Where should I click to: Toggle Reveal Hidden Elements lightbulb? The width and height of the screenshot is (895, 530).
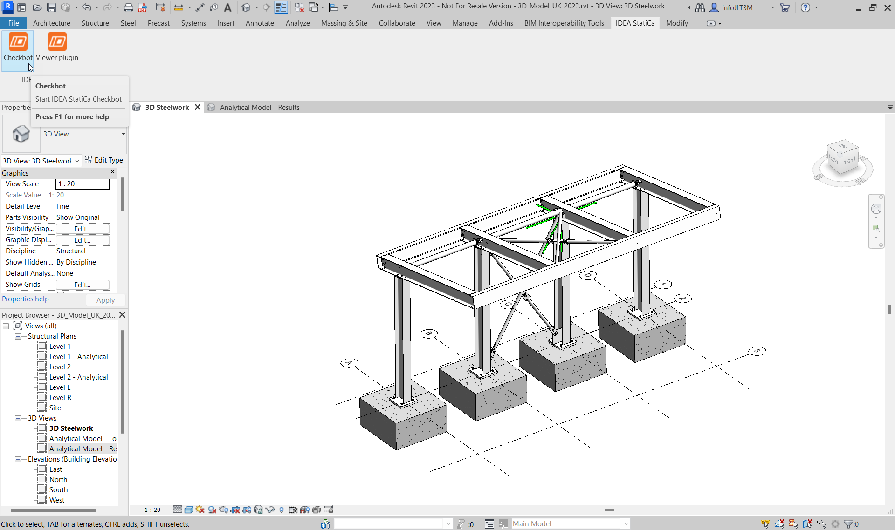pyautogui.click(x=282, y=509)
